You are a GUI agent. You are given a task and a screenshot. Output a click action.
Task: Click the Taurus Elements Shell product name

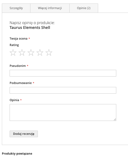click(30, 28)
